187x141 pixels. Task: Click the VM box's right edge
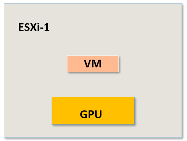pyautogui.click(x=118, y=64)
